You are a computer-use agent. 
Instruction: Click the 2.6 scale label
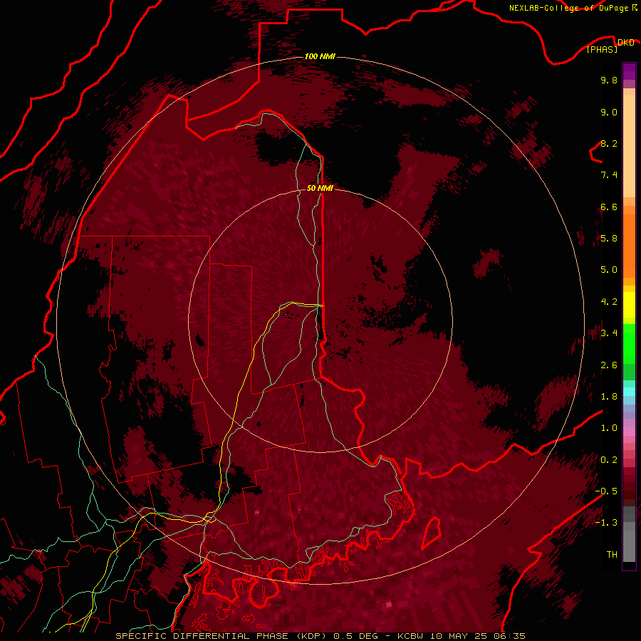(609, 365)
